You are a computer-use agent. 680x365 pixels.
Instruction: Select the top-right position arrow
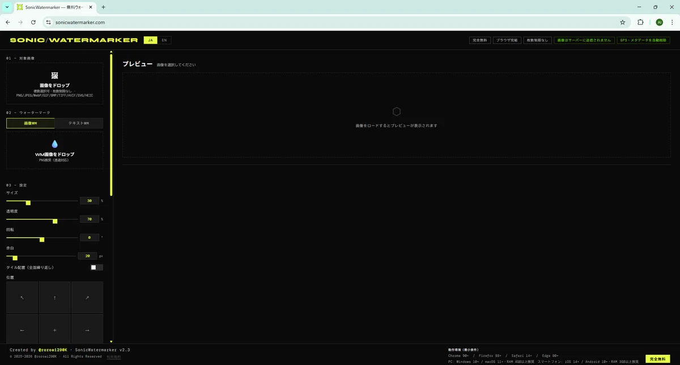coord(87,297)
